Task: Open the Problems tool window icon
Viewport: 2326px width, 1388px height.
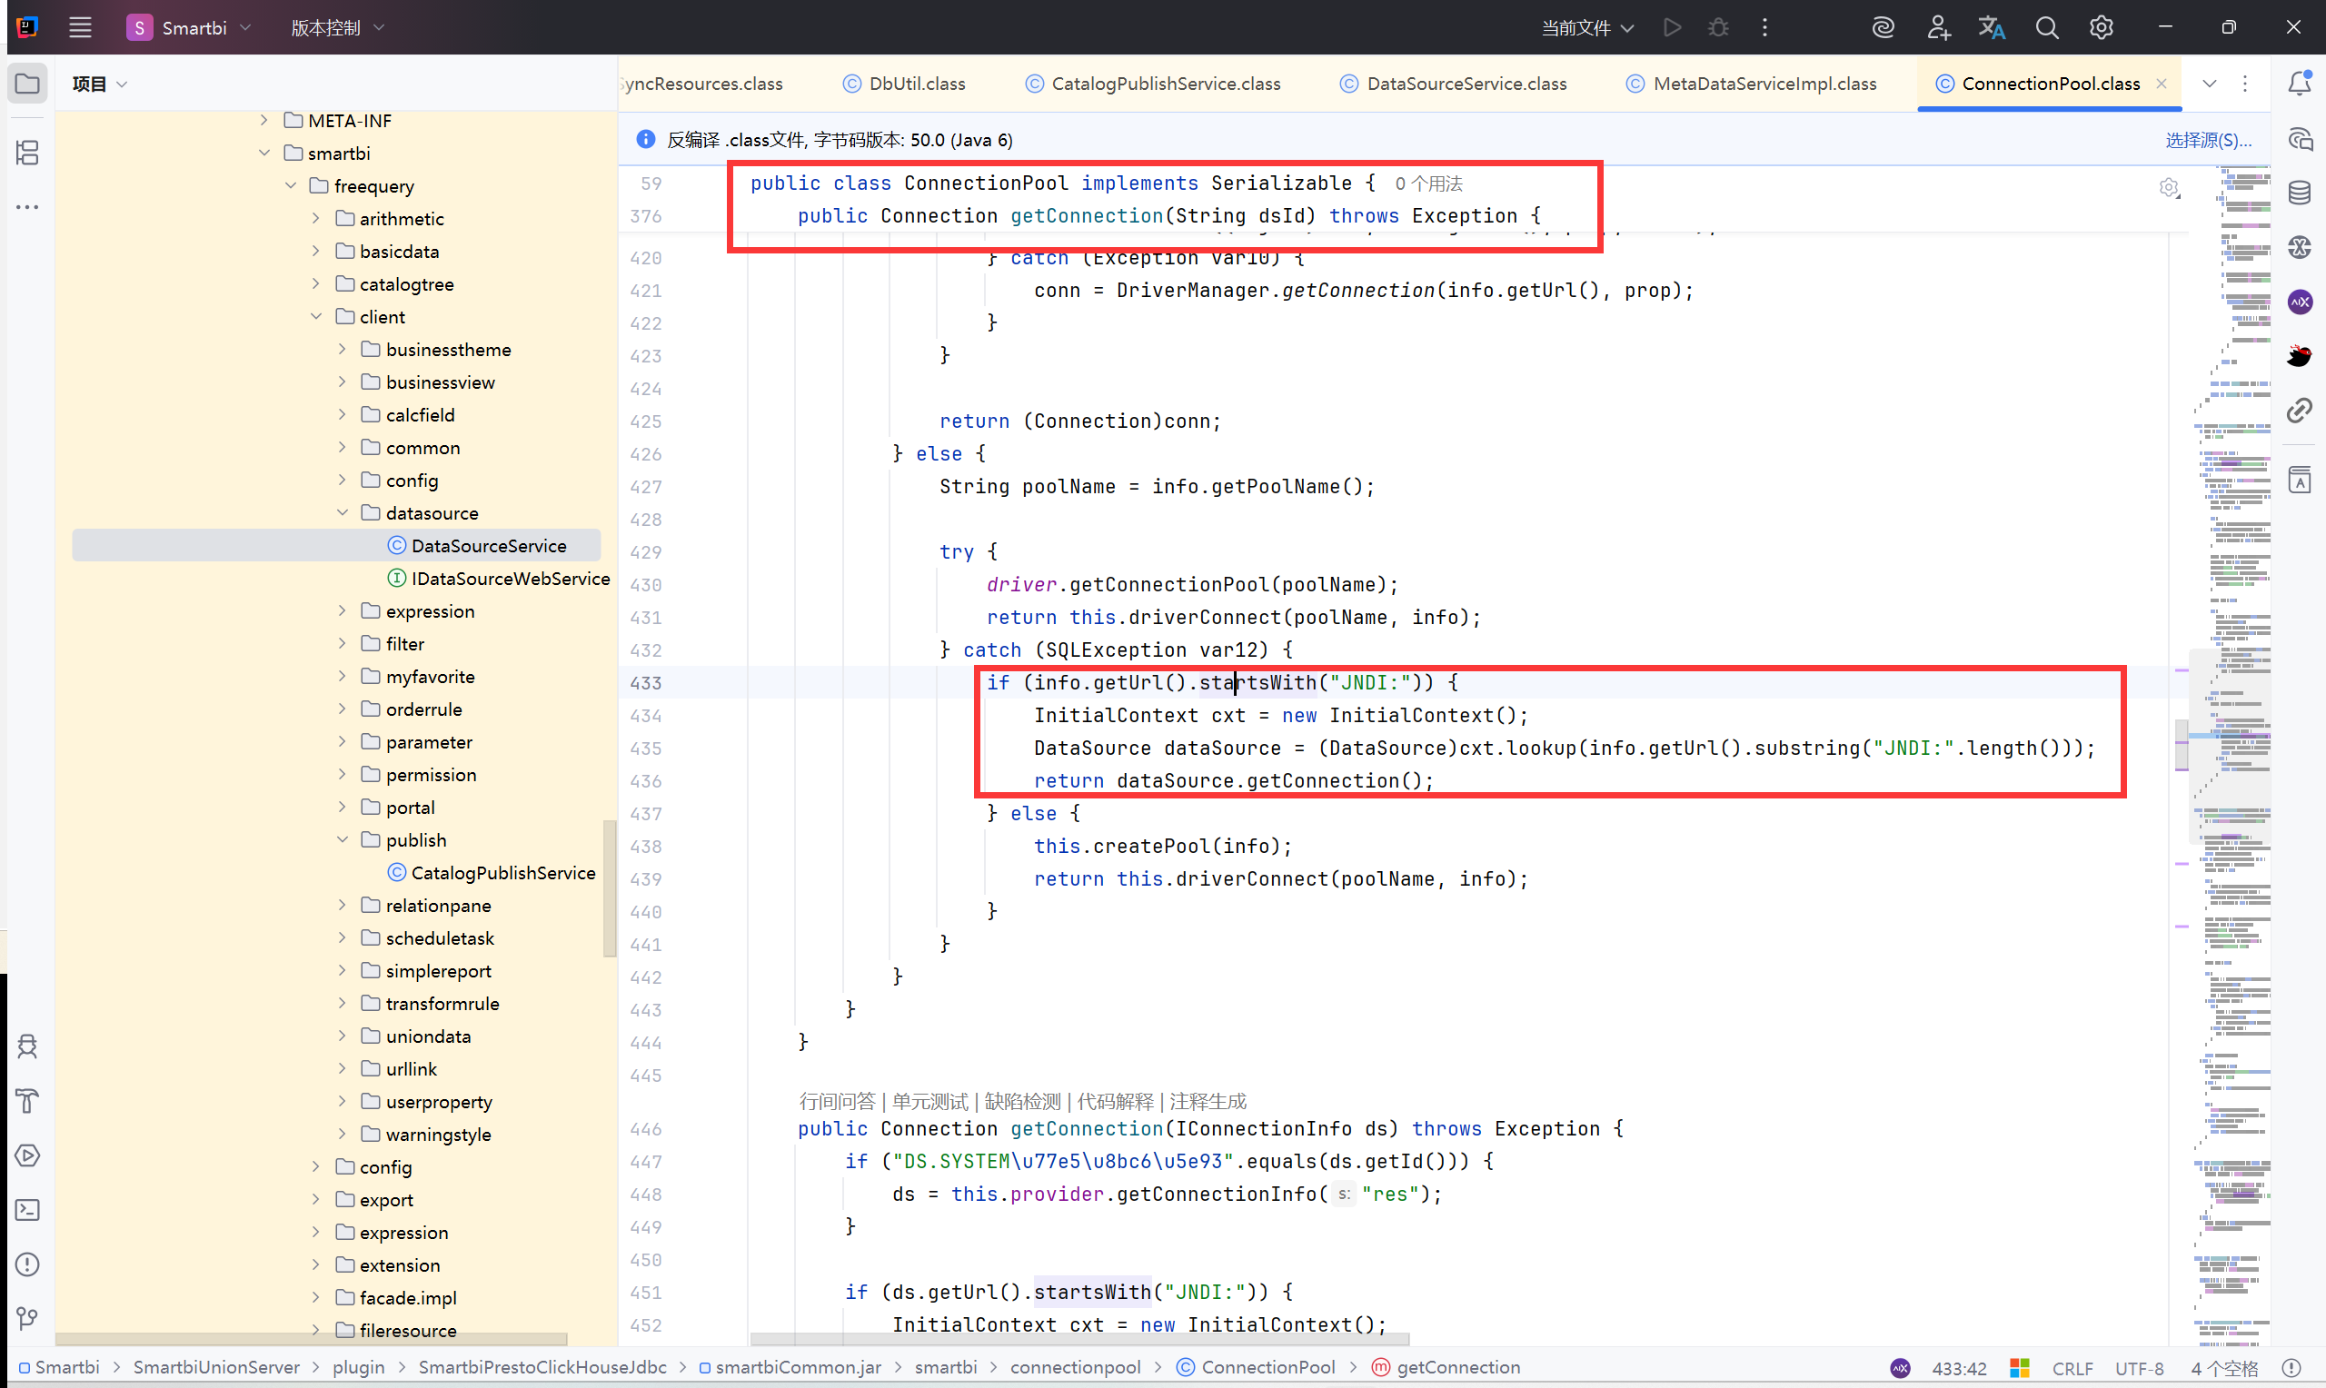Action: point(27,1264)
